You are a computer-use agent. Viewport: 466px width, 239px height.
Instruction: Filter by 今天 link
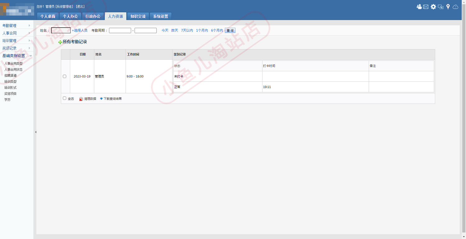[x=165, y=30]
